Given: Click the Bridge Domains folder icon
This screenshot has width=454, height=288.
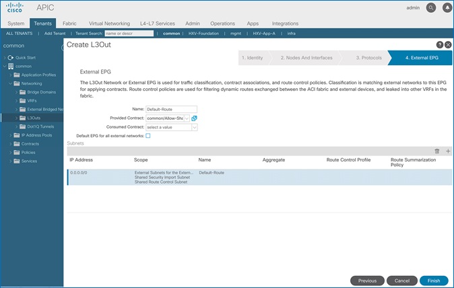Looking at the screenshot, I should pyautogui.click(x=23, y=92).
